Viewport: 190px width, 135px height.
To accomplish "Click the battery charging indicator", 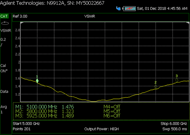I will pos(130,8).
